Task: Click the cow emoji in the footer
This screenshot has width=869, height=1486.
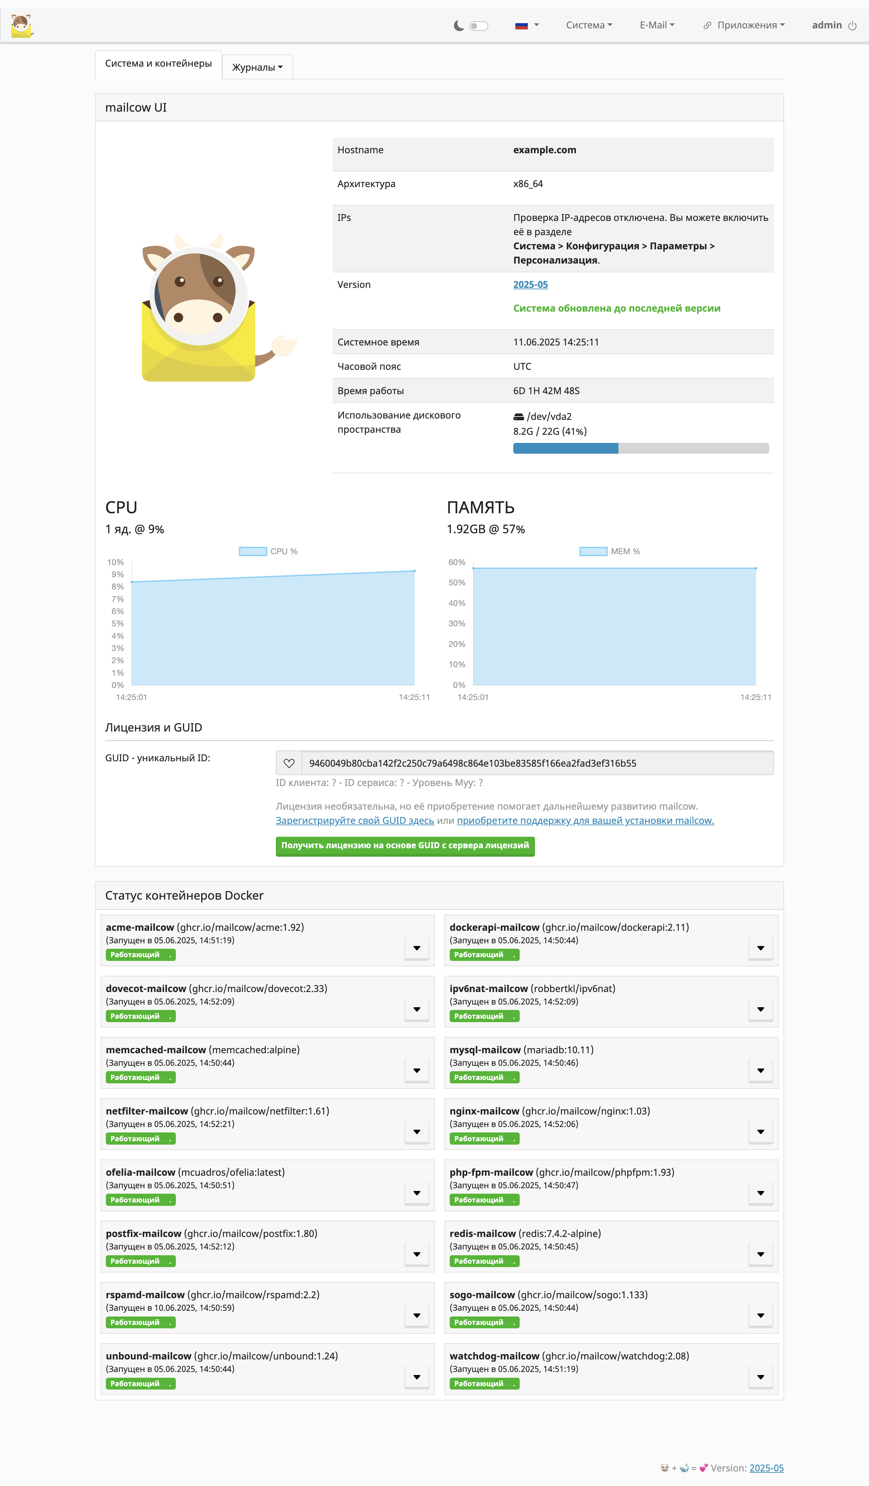Action: click(x=664, y=1468)
